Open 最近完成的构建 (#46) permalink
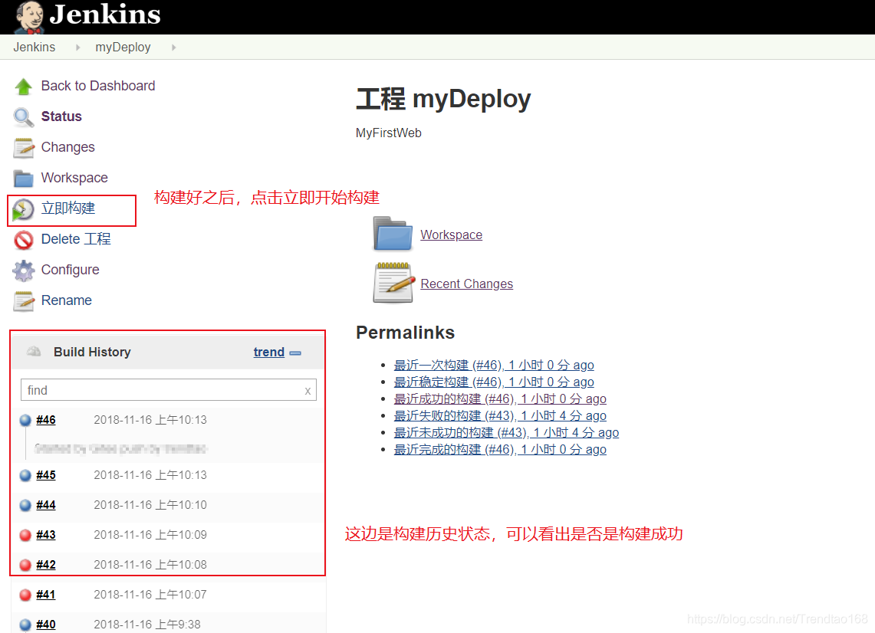Screen dimensions: 875x633 [x=500, y=450]
